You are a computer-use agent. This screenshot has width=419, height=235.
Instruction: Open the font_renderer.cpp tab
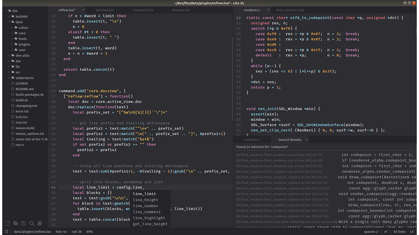click(x=290, y=10)
